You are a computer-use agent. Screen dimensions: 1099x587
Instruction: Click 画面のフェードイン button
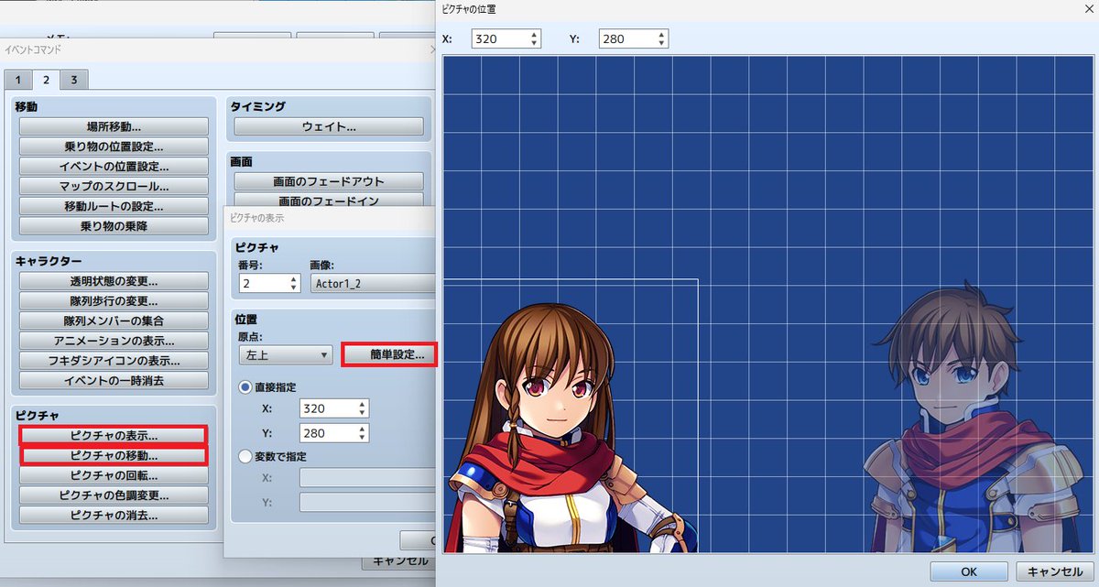pyautogui.click(x=329, y=200)
